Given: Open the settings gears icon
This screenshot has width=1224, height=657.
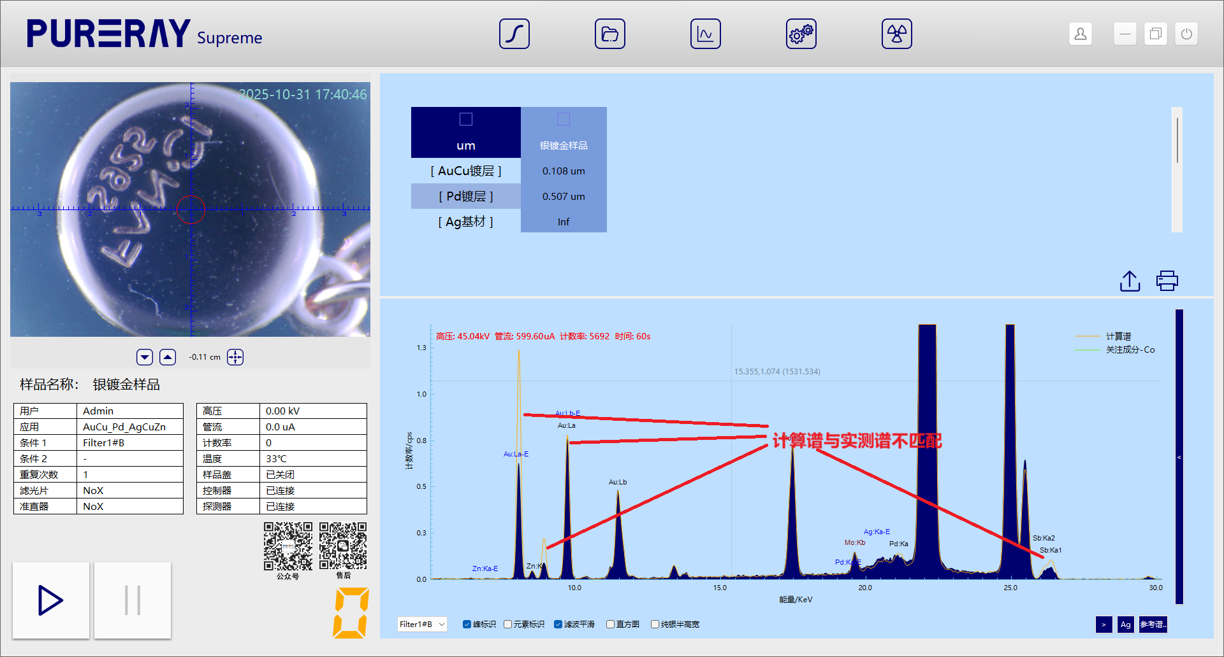Looking at the screenshot, I should [x=801, y=34].
